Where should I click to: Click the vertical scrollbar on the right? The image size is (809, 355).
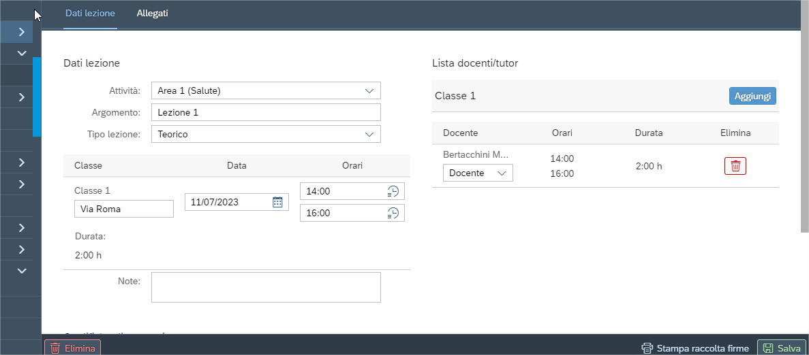pos(804,136)
